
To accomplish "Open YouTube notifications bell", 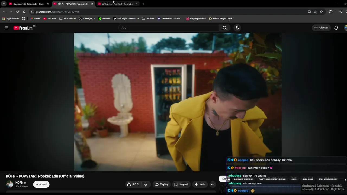I will [x=336, y=28].
